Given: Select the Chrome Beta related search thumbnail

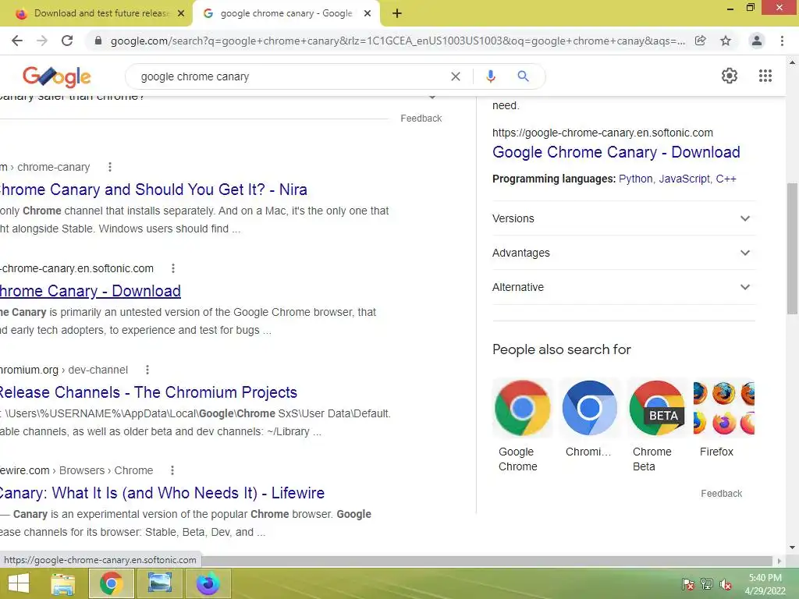Looking at the screenshot, I should [657, 408].
